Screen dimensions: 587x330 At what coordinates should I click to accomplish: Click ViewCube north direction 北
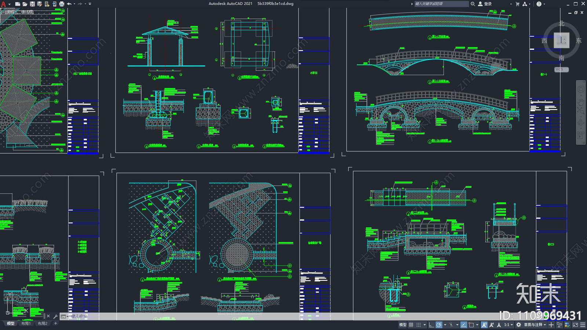click(561, 23)
